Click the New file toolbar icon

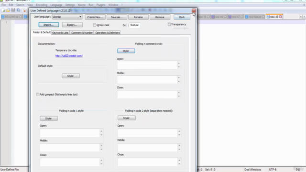click(x=3, y=10)
